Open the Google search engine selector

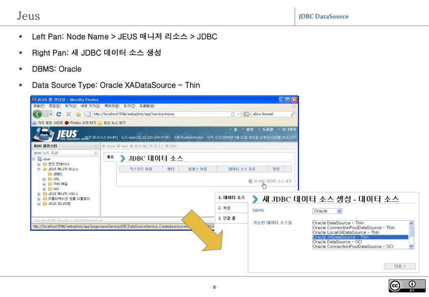click(247, 114)
